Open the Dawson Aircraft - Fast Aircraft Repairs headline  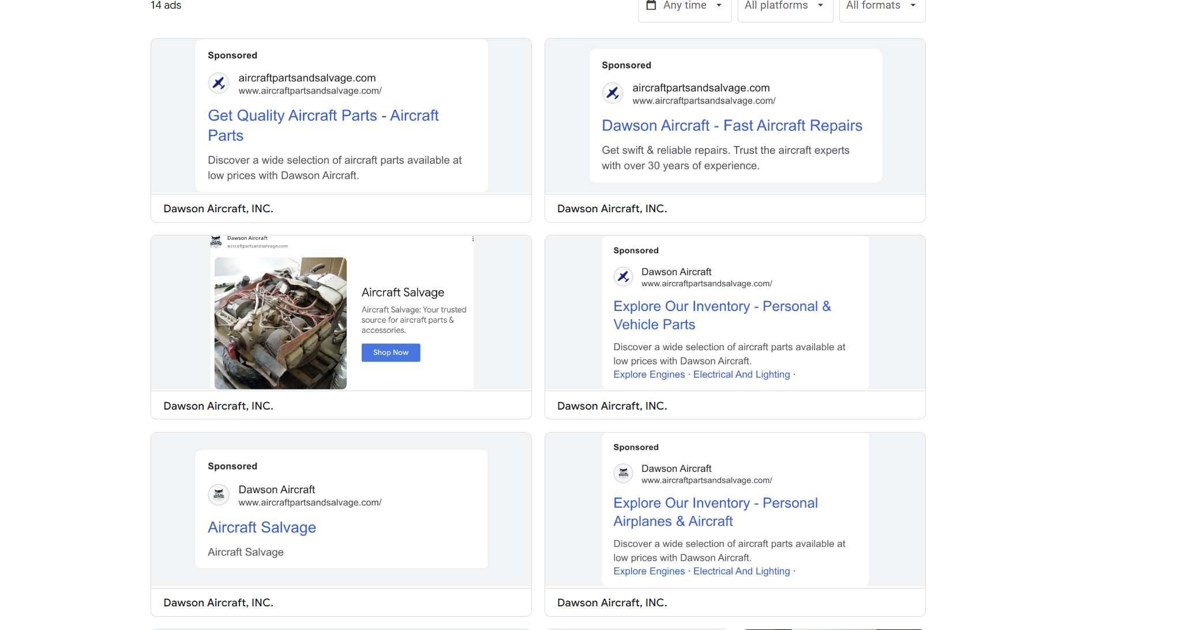732,125
